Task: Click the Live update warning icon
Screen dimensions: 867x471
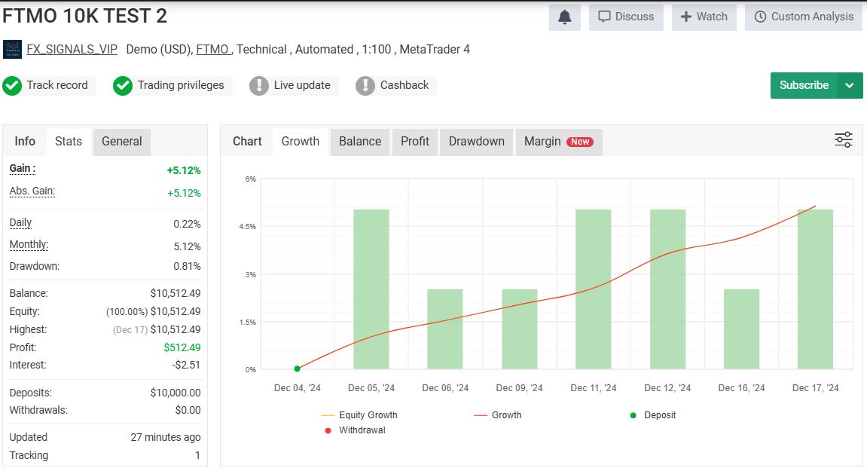Action: [x=259, y=86]
